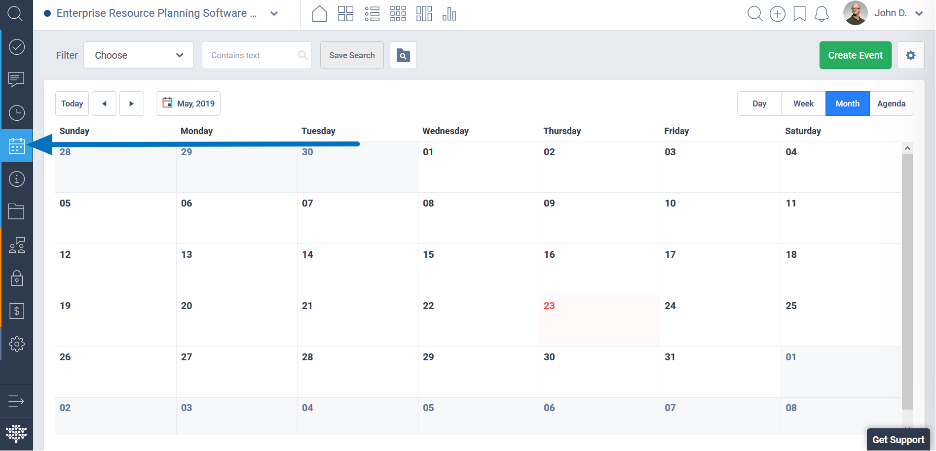
Task: Open the billing dollar icon in sidebar
Action: tap(17, 311)
